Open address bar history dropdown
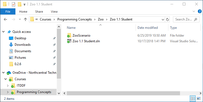The height and width of the screenshot is (102, 203). (x=163, y=20)
